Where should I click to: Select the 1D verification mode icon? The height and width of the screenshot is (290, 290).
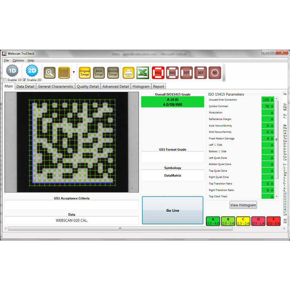tap(12, 71)
